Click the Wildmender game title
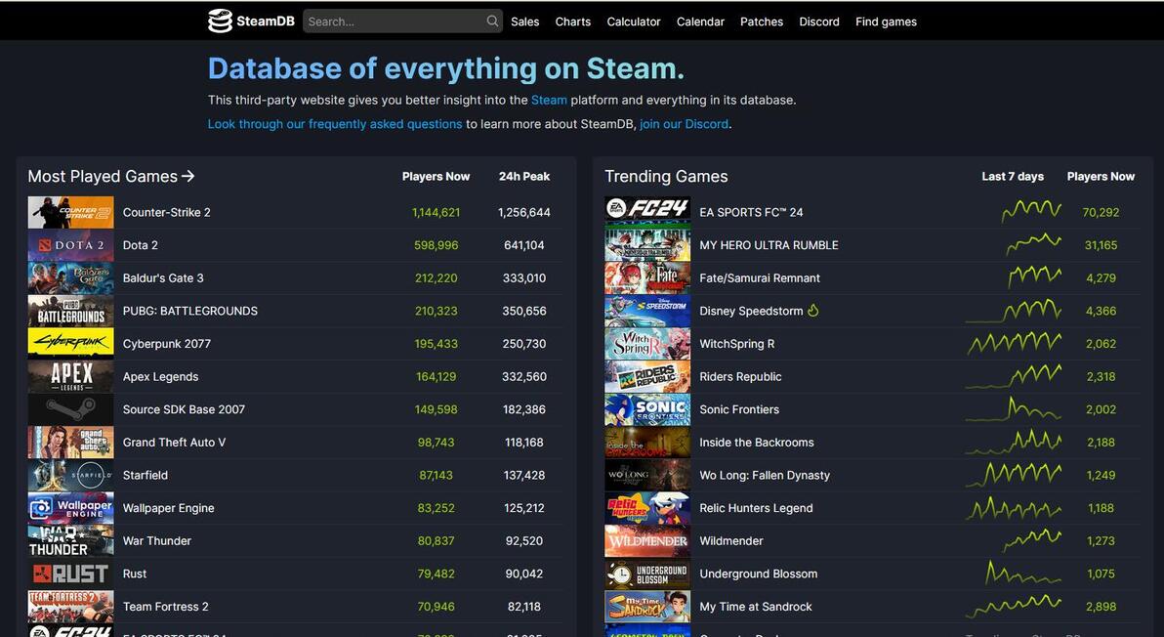Screen dimensions: 1164x637 tap(731, 540)
